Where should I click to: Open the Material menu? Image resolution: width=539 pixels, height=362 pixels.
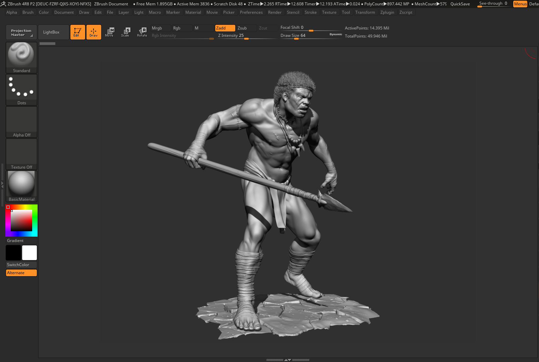(193, 12)
